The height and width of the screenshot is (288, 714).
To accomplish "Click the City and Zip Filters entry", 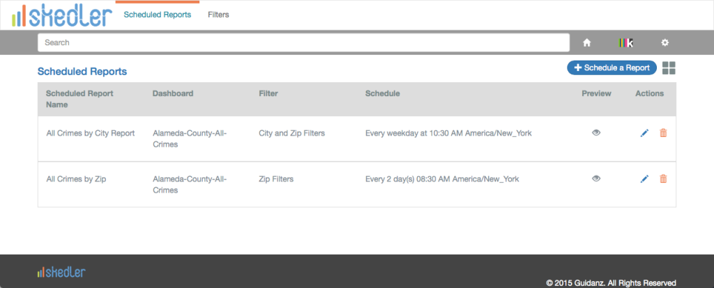I will point(292,133).
